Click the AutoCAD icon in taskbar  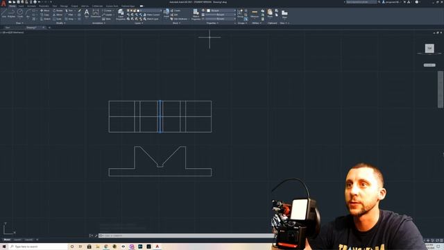click(x=157, y=247)
